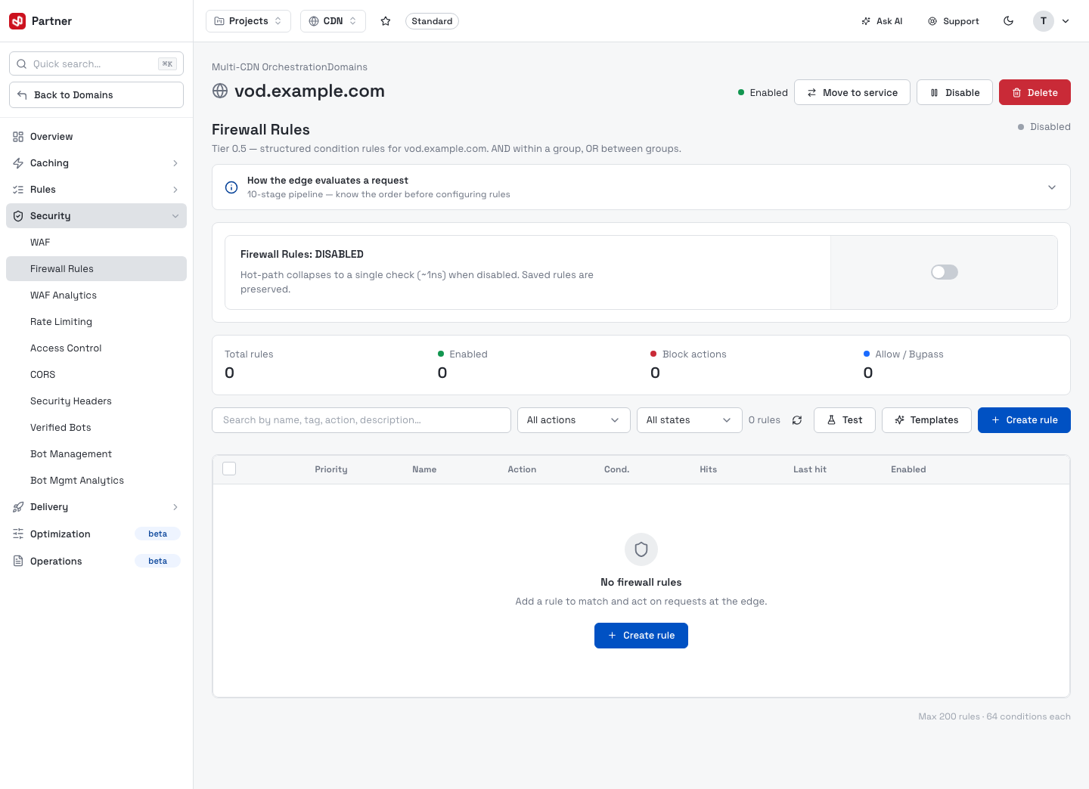Open CORS settings

[96, 375]
